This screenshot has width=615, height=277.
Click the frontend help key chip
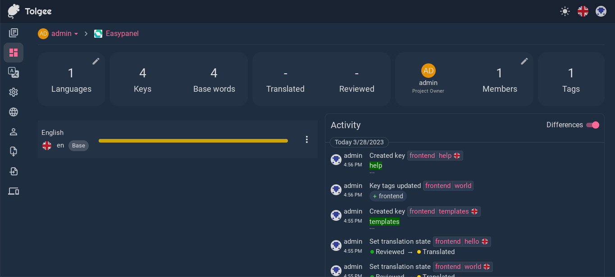434,155
